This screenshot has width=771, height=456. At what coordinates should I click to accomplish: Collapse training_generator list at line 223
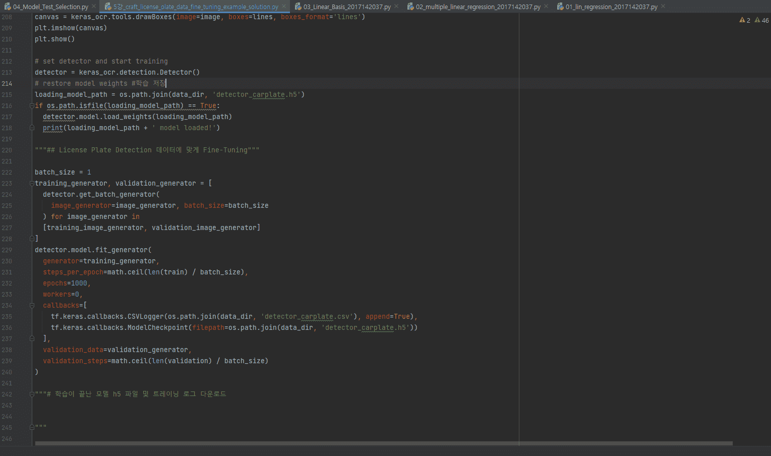tap(32, 184)
